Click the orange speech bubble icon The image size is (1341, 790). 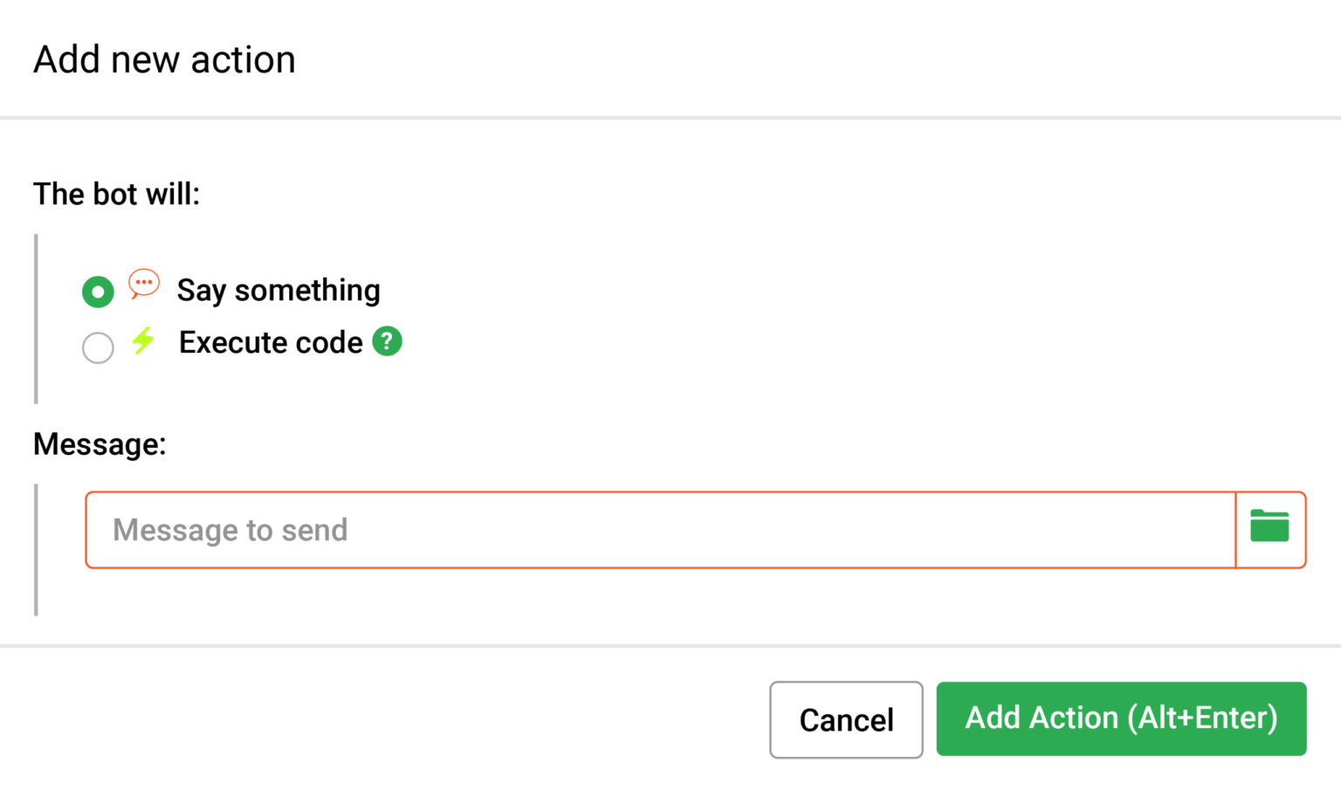(144, 284)
